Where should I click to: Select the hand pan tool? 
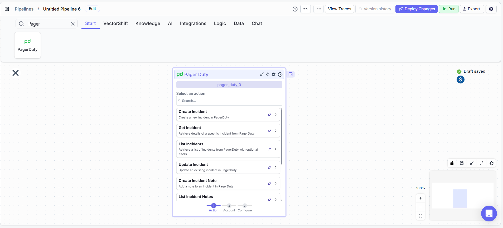pos(491,163)
